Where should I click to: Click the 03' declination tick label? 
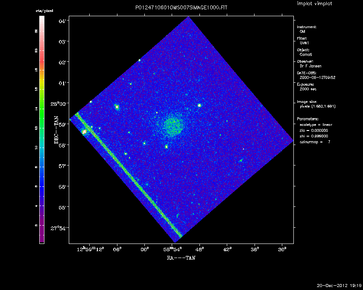pyautogui.click(x=63, y=42)
